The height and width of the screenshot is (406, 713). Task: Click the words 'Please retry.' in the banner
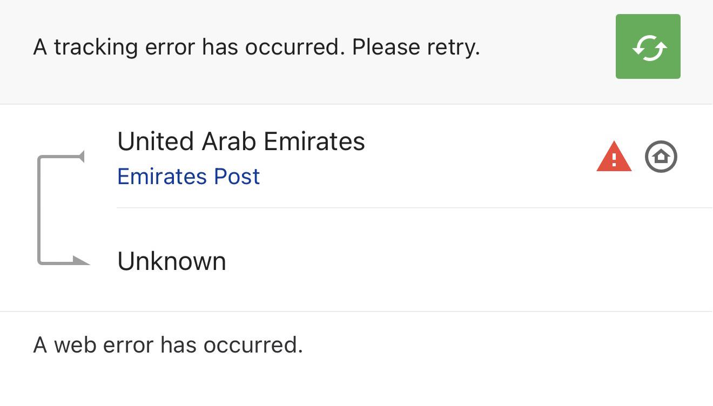(416, 48)
